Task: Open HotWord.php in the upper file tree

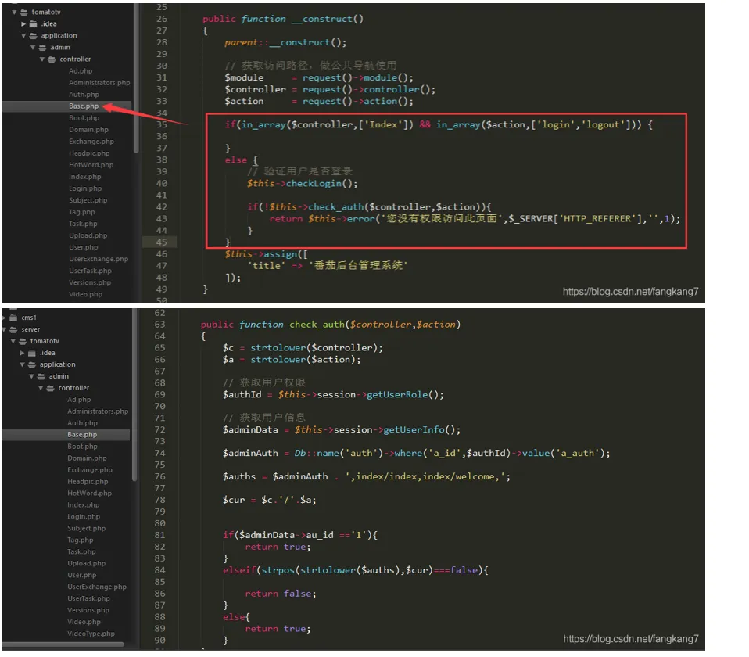Action: tap(91, 165)
